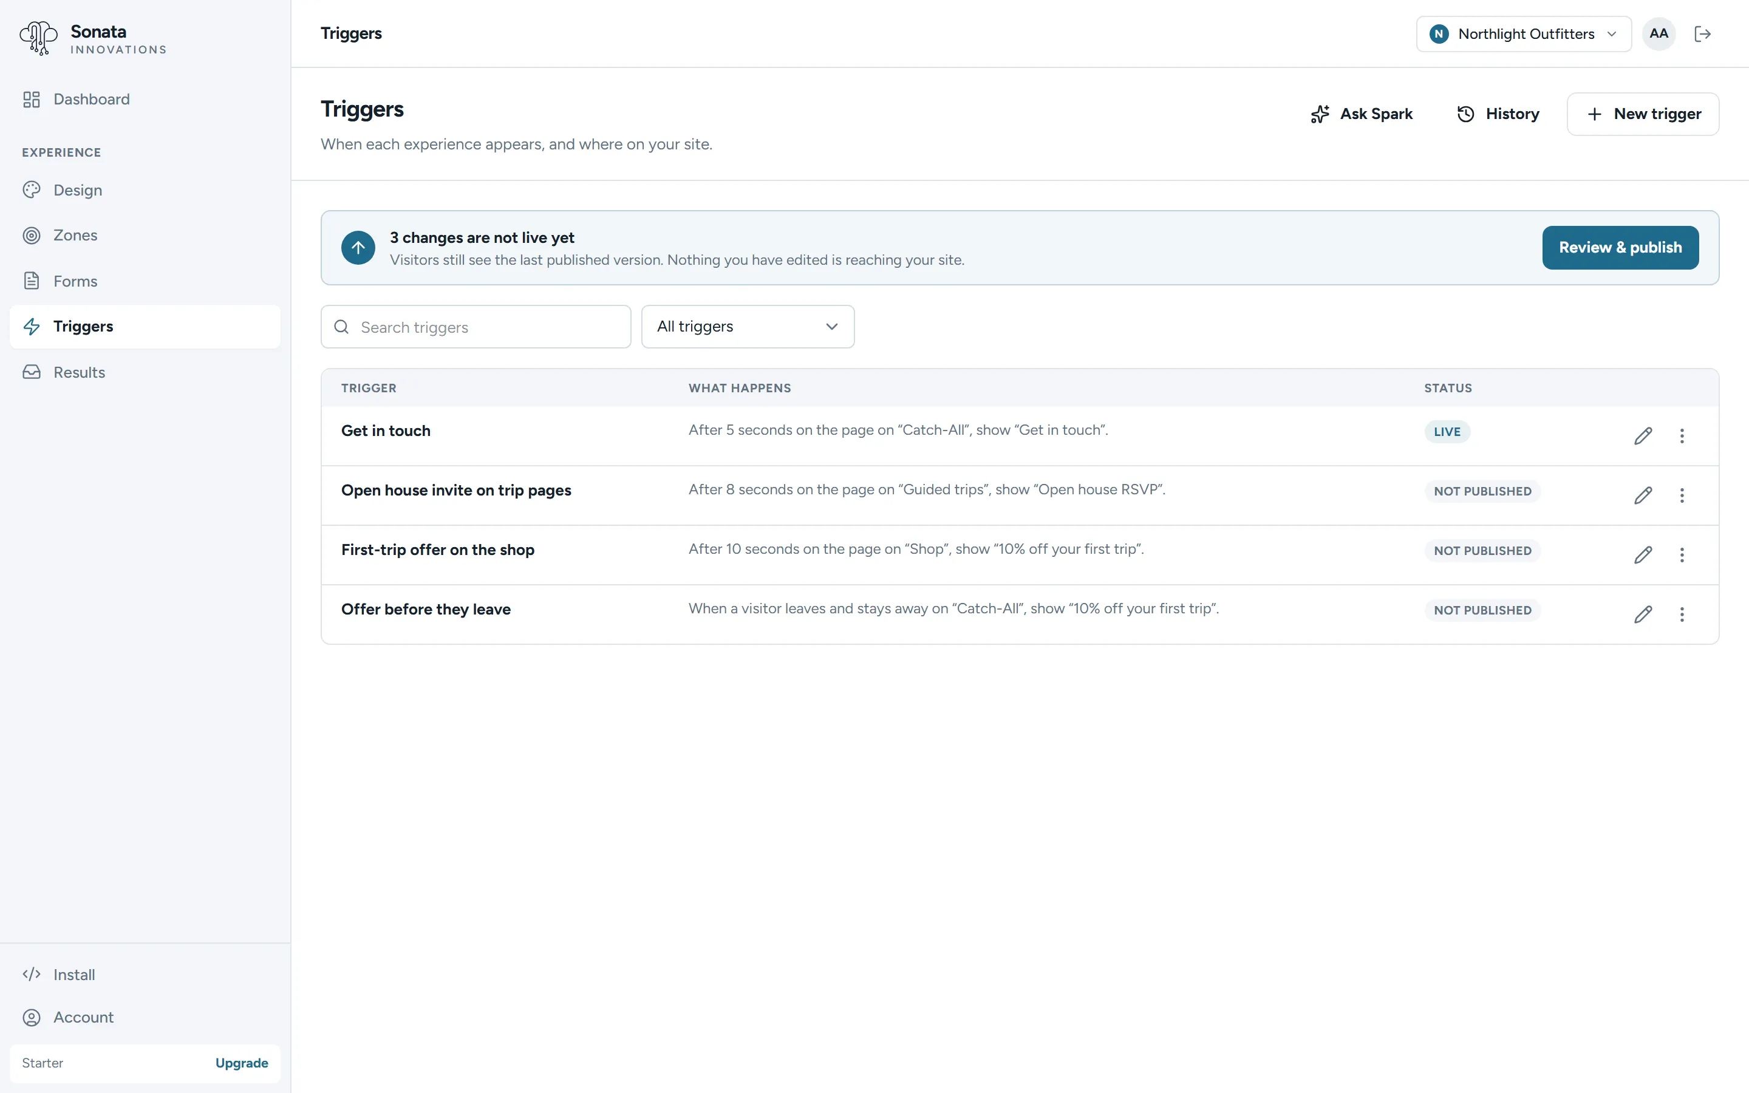Screen dimensions: 1749x1093
Task: Click the WHAT HAPPENS column header
Action: pyautogui.click(x=739, y=388)
